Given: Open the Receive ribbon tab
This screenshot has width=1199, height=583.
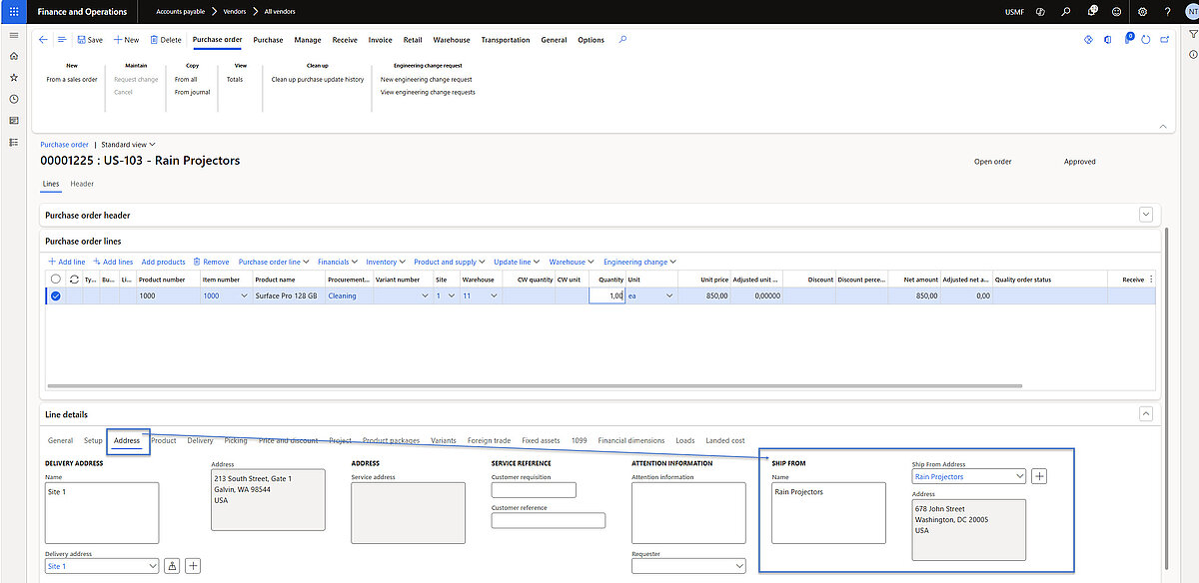Looking at the screenshot, I should 345,40.
